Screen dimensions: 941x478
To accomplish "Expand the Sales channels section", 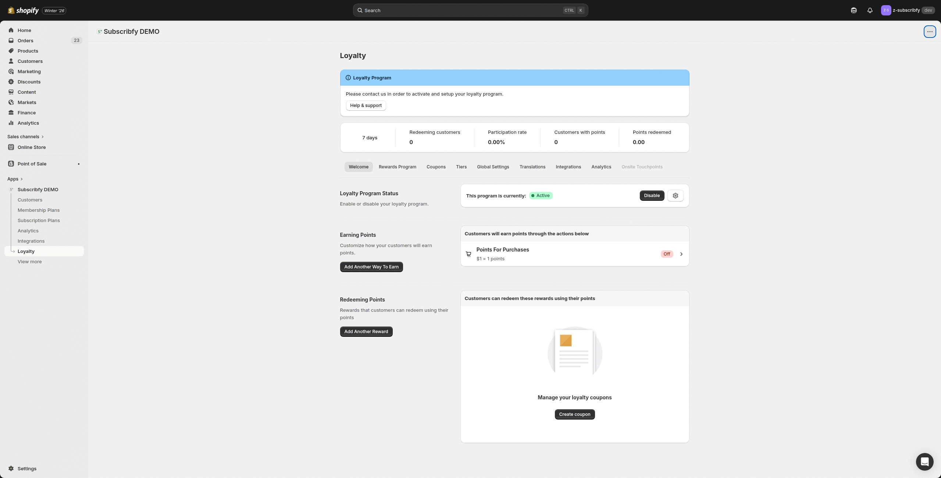I will coord(42,136).
